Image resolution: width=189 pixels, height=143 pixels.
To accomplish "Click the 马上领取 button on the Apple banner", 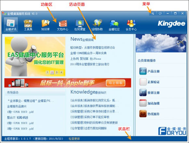I will point(115,83).
